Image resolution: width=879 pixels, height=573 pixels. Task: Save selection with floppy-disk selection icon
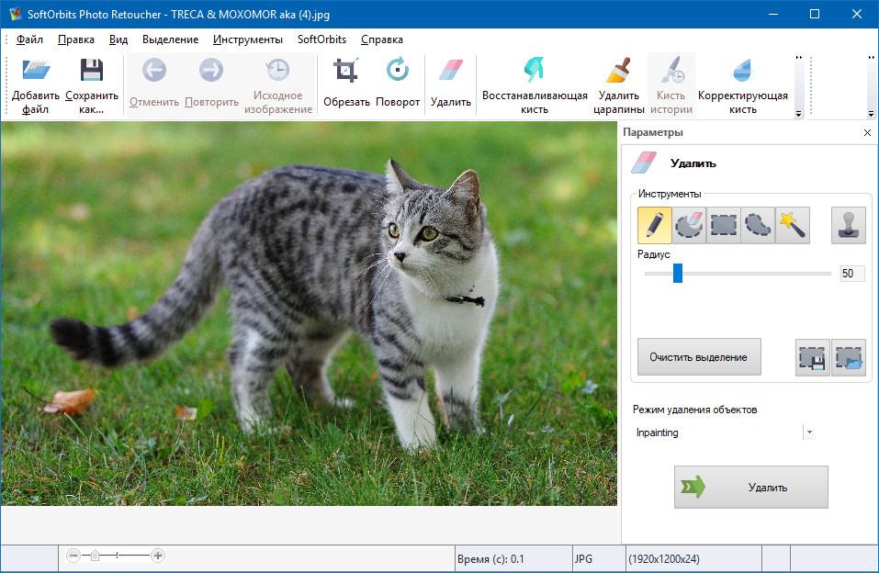tap(813, 357)
